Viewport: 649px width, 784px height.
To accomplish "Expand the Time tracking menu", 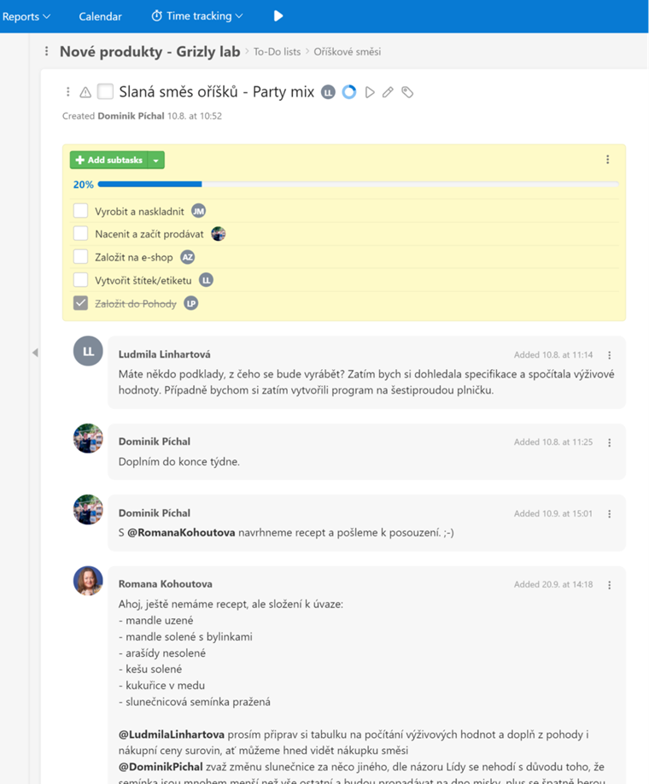I will tap(197, 16).
